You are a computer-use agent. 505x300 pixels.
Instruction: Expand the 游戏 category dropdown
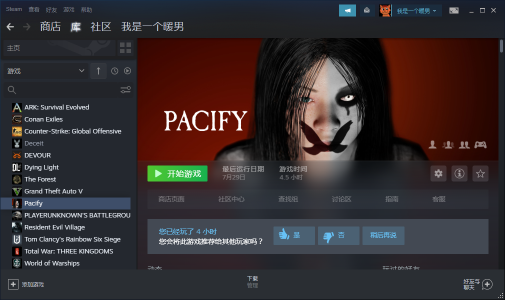tap(45, 71)
